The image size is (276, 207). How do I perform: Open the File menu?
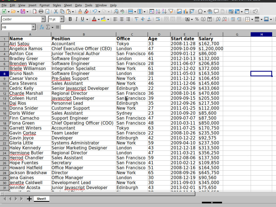point(4,5)
